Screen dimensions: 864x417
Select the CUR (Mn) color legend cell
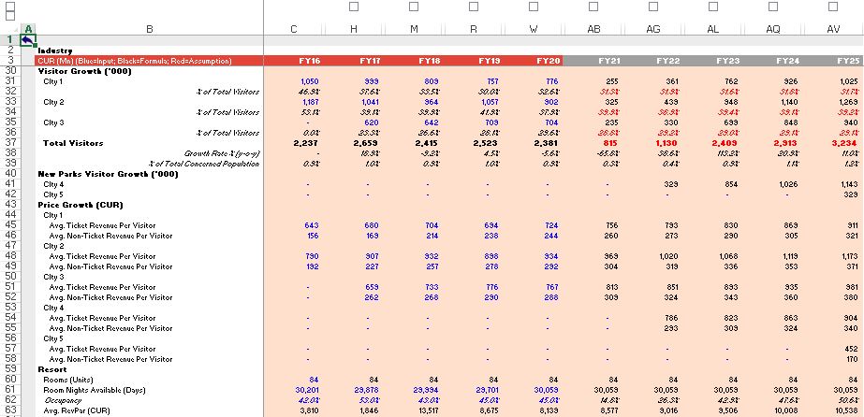point(150,61)
